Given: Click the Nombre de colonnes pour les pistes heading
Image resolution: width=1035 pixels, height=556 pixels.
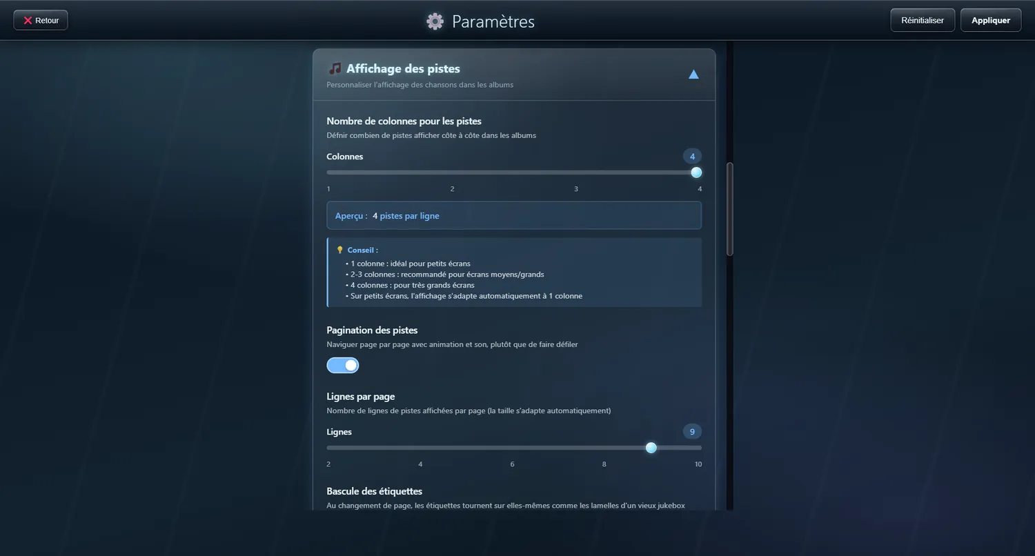Looking at the screenshot, I should 404,121.
